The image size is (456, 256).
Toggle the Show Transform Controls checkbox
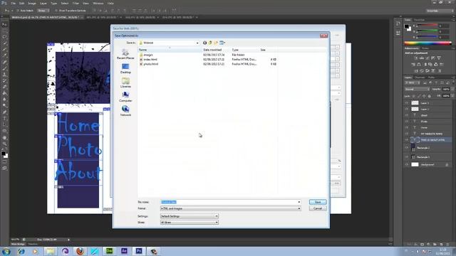coord(56,11)
